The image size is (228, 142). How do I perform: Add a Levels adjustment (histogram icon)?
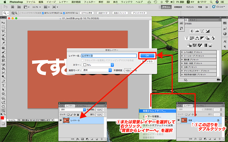[197, 31]
